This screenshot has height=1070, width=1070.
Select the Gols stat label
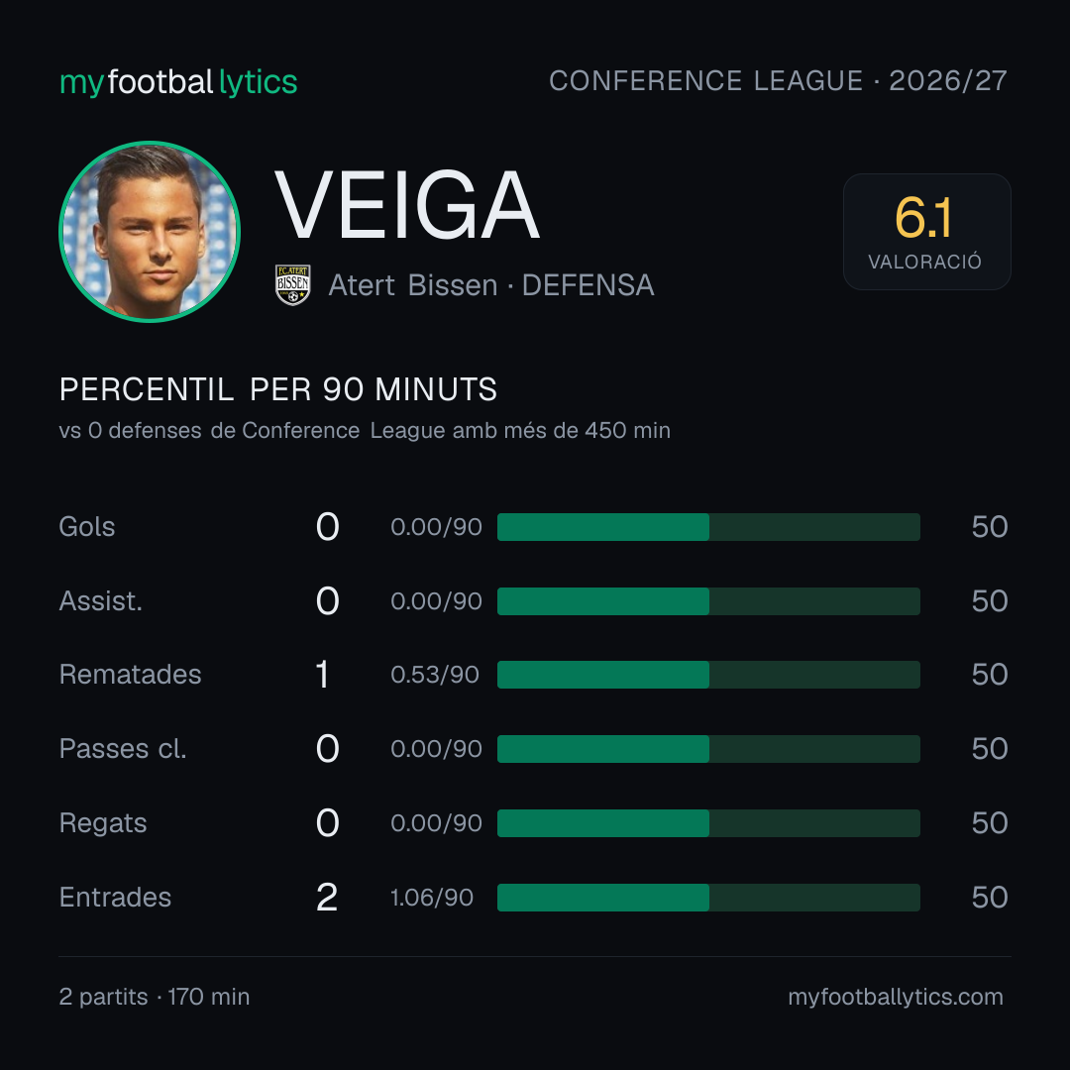coord(86,527)
